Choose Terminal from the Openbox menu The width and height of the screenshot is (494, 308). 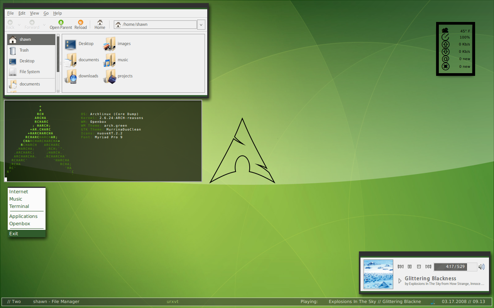click(27, 206)
